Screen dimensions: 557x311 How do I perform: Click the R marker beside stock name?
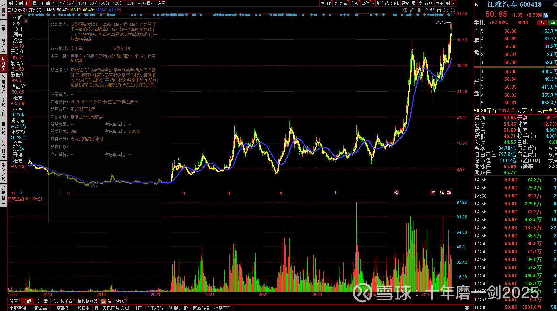pyautogui.click(x=476, y=4)
